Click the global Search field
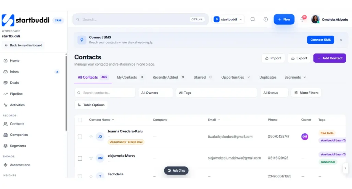The height and width of the screenshot is (189, 352). 141,19
